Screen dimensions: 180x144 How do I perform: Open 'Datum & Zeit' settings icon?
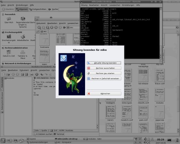9,54
